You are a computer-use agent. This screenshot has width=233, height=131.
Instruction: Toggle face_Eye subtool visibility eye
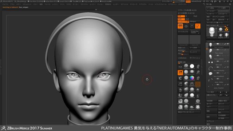pyautogui.click(x=228, y=61)
